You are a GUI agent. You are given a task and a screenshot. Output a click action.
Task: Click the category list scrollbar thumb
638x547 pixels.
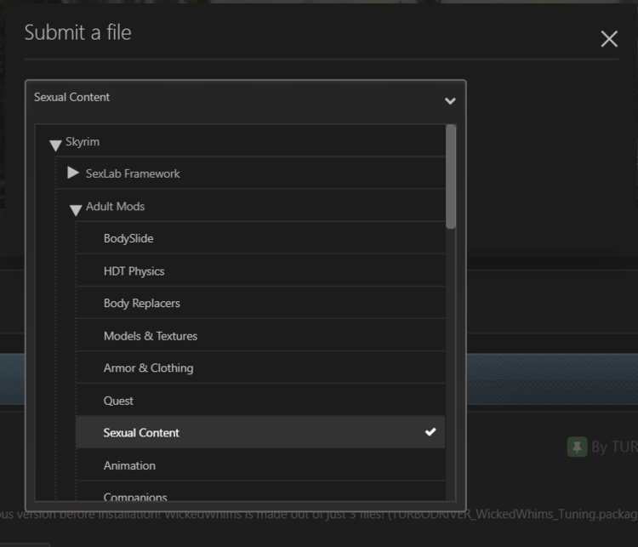450,177
